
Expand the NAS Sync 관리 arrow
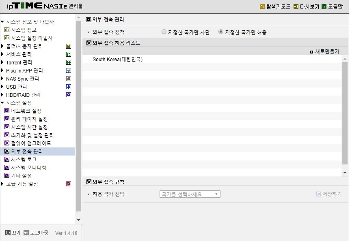pyautogui.click(x=2, y=79)
